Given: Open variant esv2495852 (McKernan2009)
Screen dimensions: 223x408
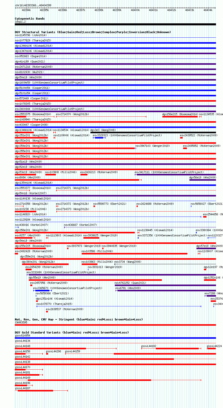Looking at the screenshot, I should coord(202,146).
